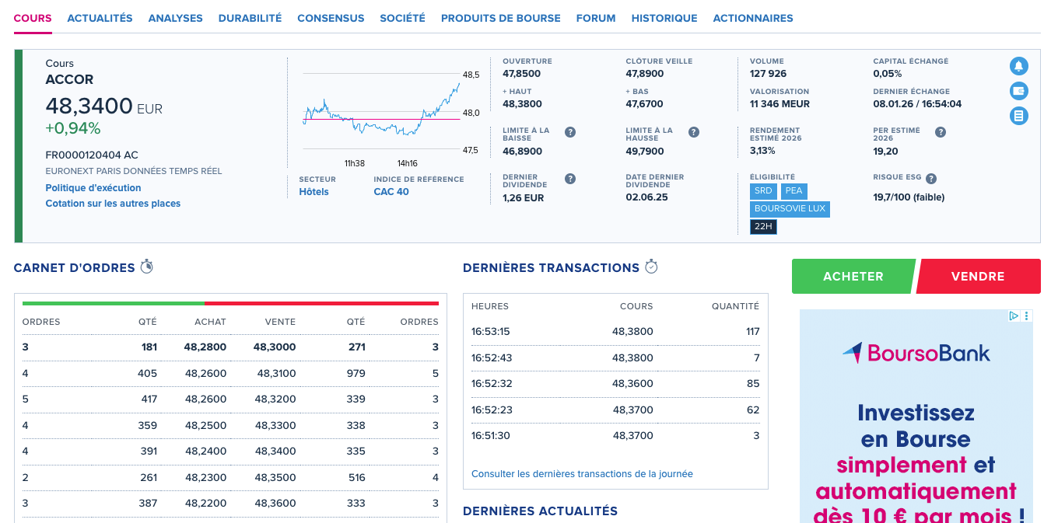Click the intraday ACCOR price chart
Viewport: 1051px width, 523px height.
pyautogui.click(x=381, y=113)
